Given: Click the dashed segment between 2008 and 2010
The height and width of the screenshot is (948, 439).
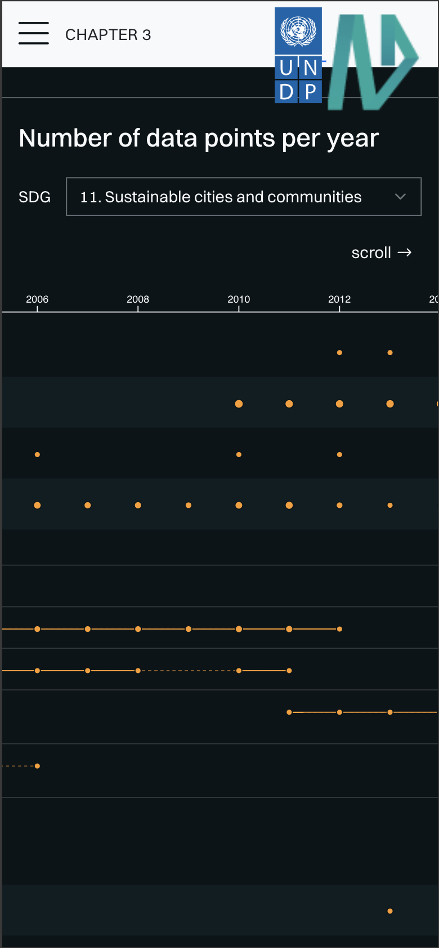Looking at the screenshot, I should point(189,671).
